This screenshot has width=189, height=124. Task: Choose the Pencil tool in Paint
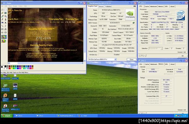(x=2, y=19)
